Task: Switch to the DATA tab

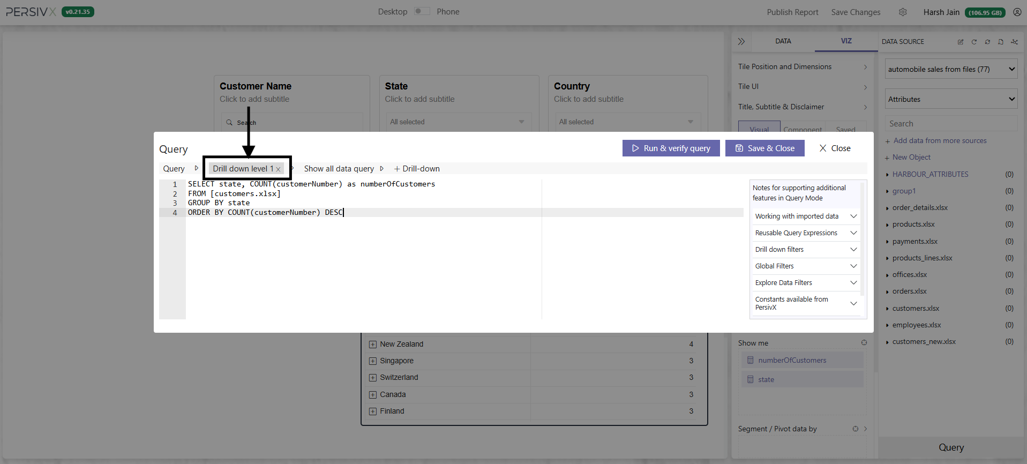Action: coord(783,41)
